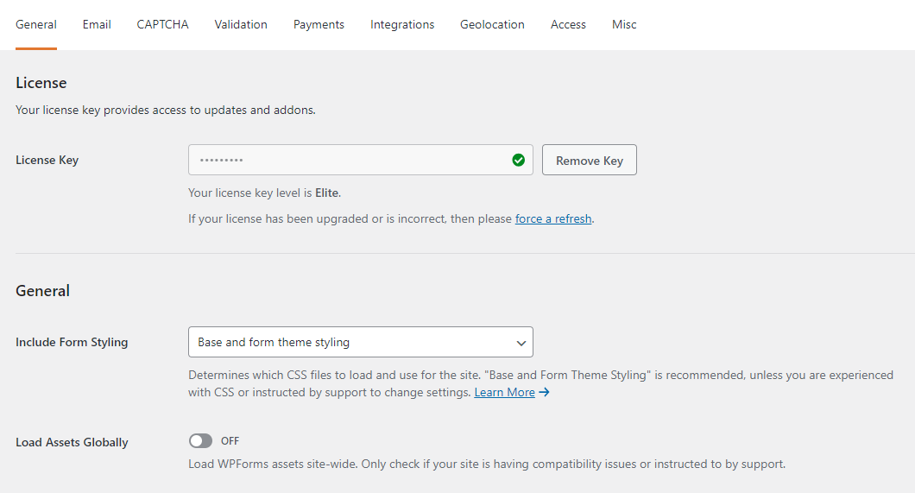The width and height of the screenshot is (915, 493).
Task: Follow the Learn More link
Action: tap(504, 392)
